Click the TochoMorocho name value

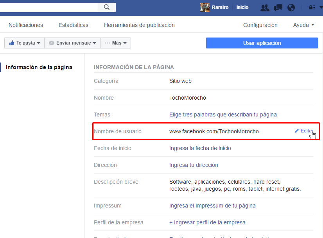pos(187,98)
